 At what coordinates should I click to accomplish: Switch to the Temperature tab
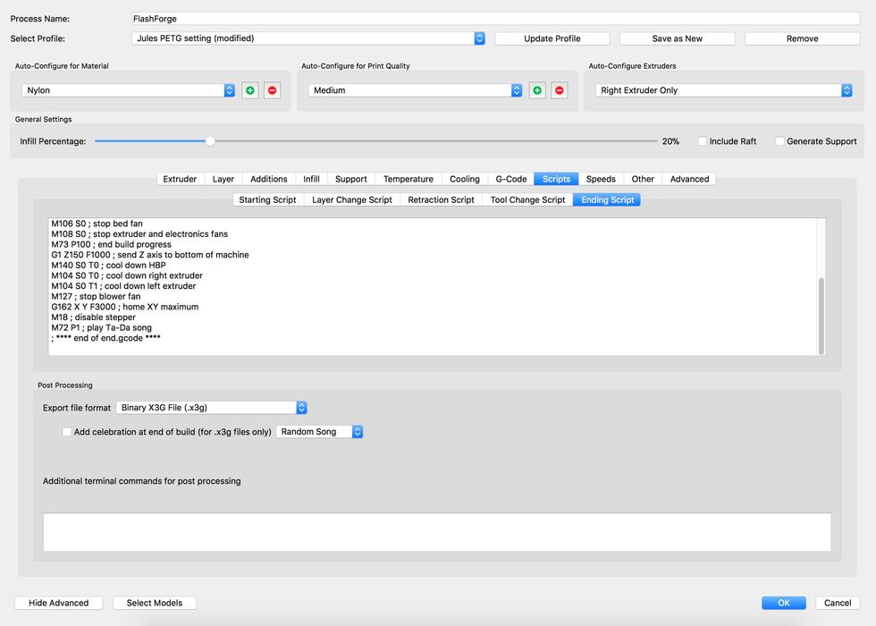408,179
